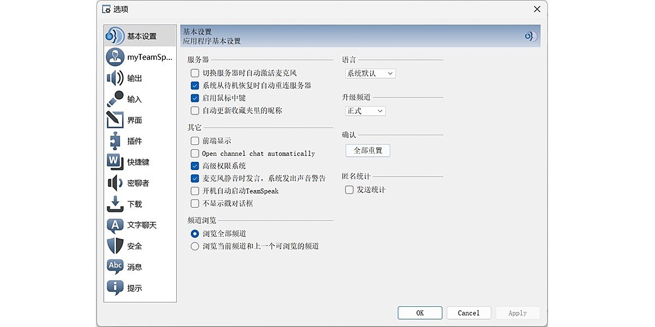Select the 输出 (output) settings icon
Screen dimensions: 655x327
[133, 77]
